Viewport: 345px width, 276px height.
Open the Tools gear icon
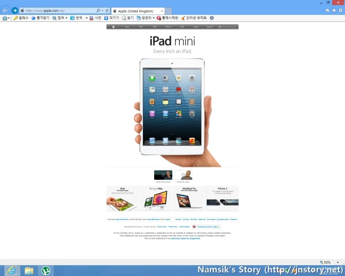(x=340, y=10)
